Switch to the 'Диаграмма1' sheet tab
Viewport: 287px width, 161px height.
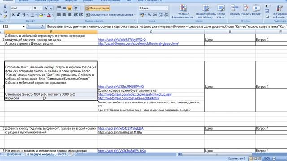pyautogui.click(x=15, y=154)
